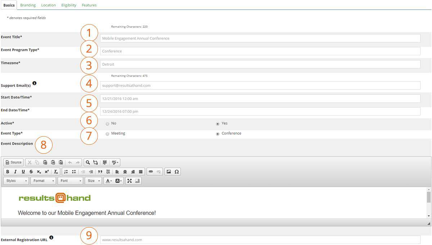Choose Meeting as the Event Type
This screenshot has height=245, width=432.
(107, 134)
